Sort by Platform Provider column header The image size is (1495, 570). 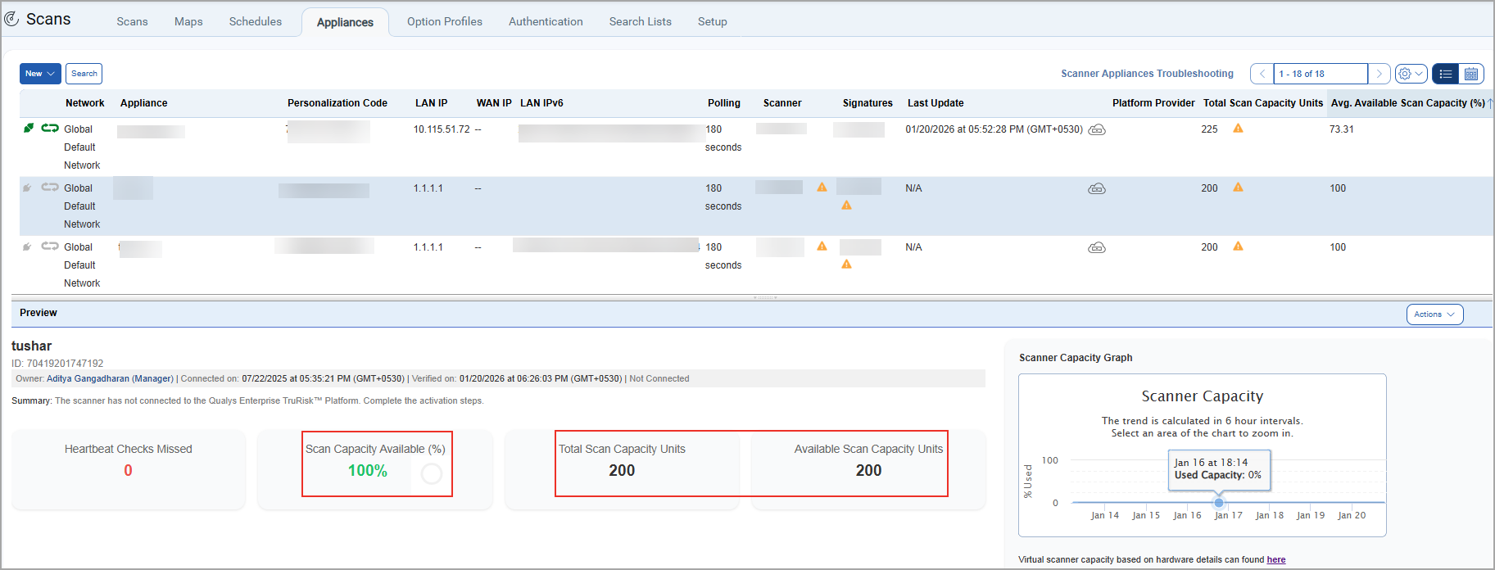(1153, 103)
